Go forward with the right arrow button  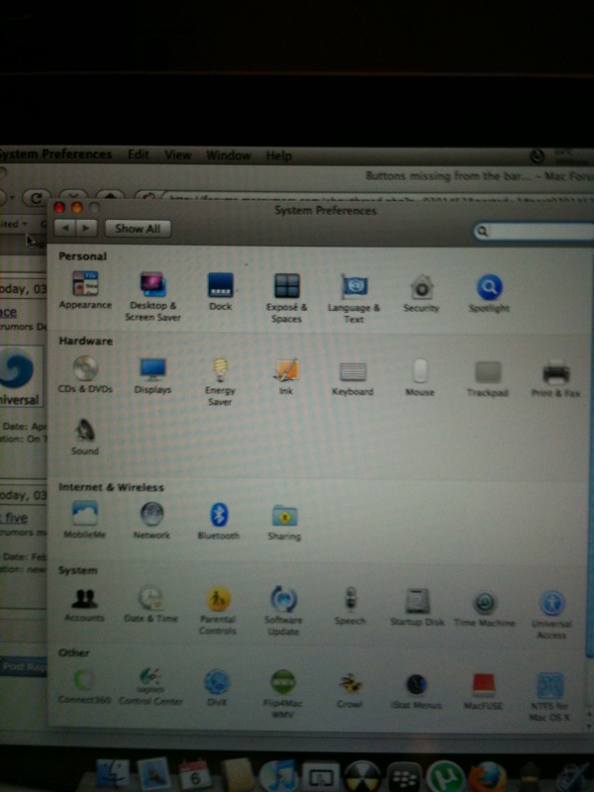[x=86, y=229]
